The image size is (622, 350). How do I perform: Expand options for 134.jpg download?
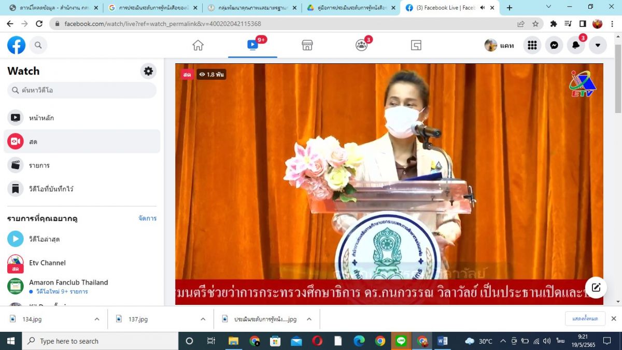click(97, 319)
